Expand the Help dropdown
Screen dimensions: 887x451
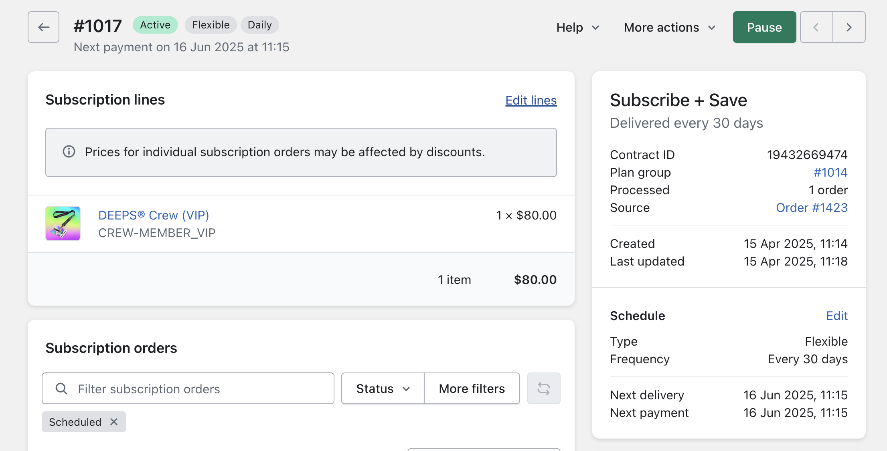pos(577,27)
